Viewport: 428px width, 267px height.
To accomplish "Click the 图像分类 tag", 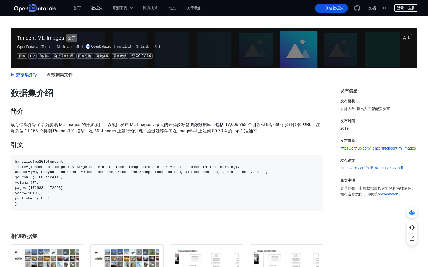I will click(x=85, y=56).
